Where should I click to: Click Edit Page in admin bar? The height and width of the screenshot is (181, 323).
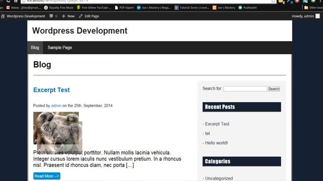(89, 16)
